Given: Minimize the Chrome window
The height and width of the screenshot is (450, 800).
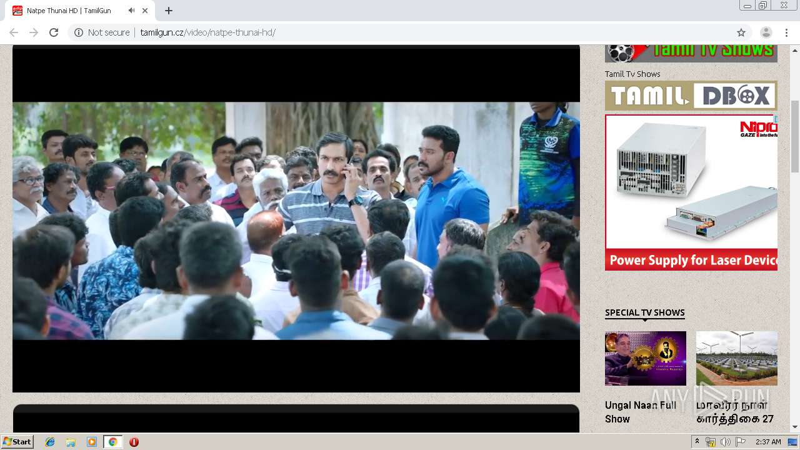Looking at the screenshot, I should coord(747,6).
